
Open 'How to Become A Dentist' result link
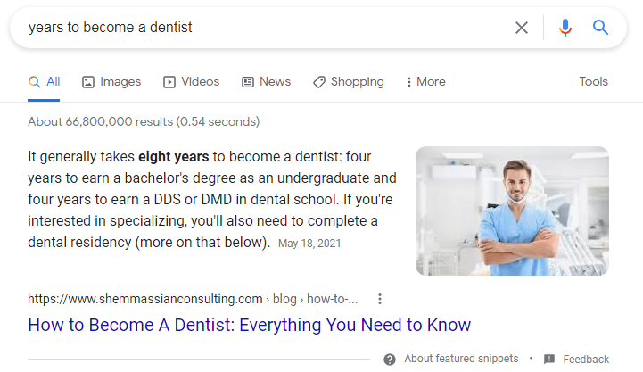click(249, 324)
